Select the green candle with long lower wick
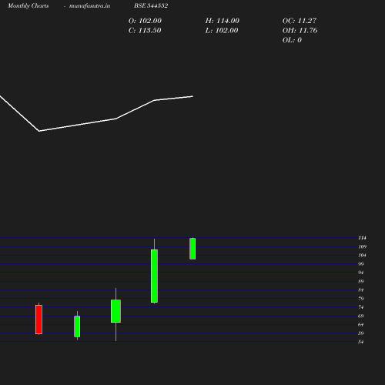The width and height of the screenshot is (385, 385). [x=115, y=311]
